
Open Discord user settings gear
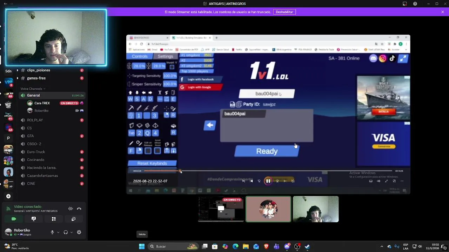point(79,232)
